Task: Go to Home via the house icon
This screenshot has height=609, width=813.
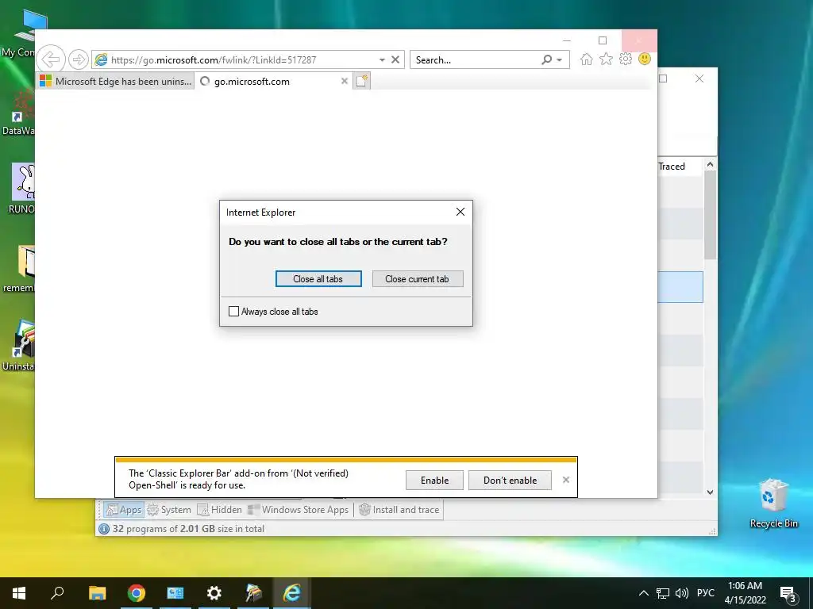Action: [587, 59]
